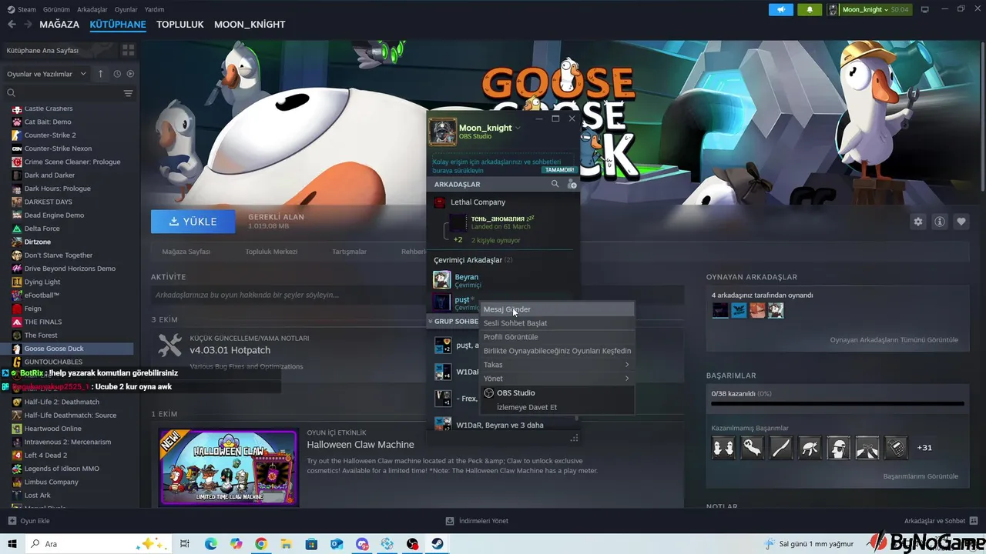Open Outlook from the taskbar
The width and height of the screenshot is (986, 554).
coord(337,544)
